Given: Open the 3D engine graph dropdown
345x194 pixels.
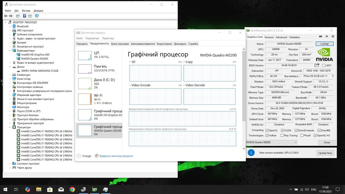Looking at the screenshot, I should point(130,62).
